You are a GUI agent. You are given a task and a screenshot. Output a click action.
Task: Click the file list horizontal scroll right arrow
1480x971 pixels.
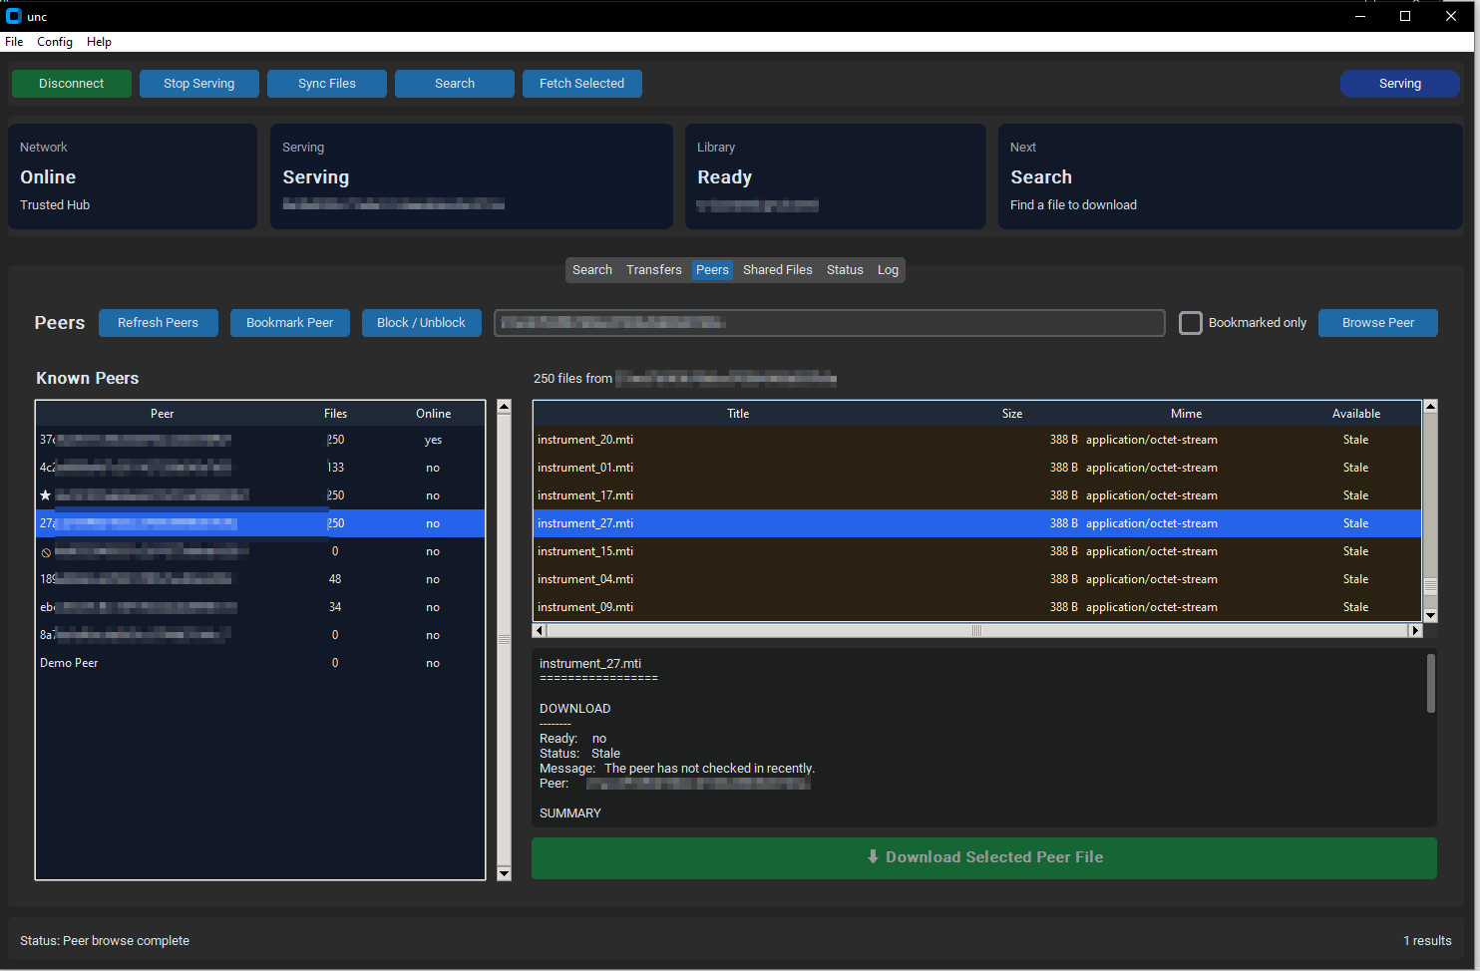1414,630
